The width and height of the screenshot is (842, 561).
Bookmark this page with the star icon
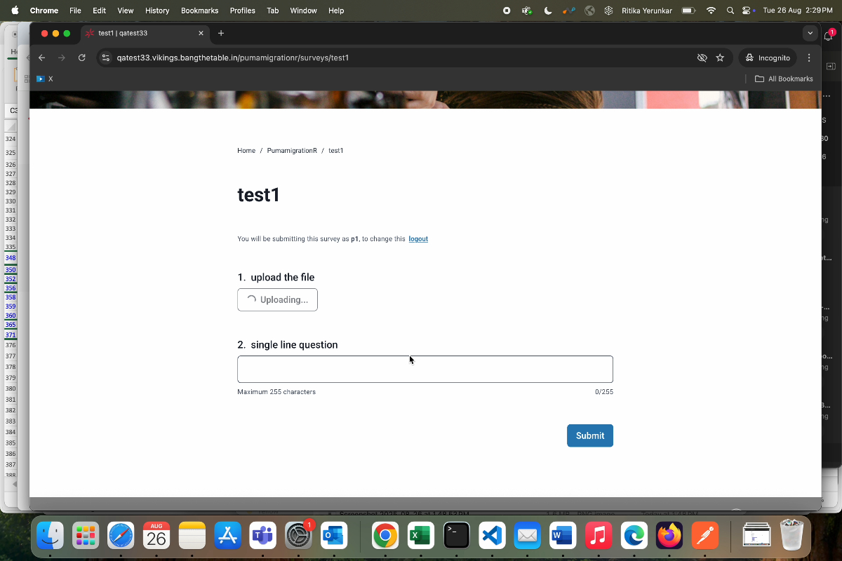(x=720, y=58)
